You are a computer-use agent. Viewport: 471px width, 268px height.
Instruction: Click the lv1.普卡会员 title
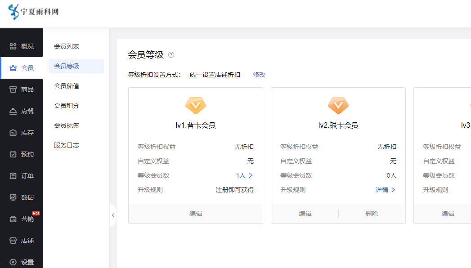(196, 125)
